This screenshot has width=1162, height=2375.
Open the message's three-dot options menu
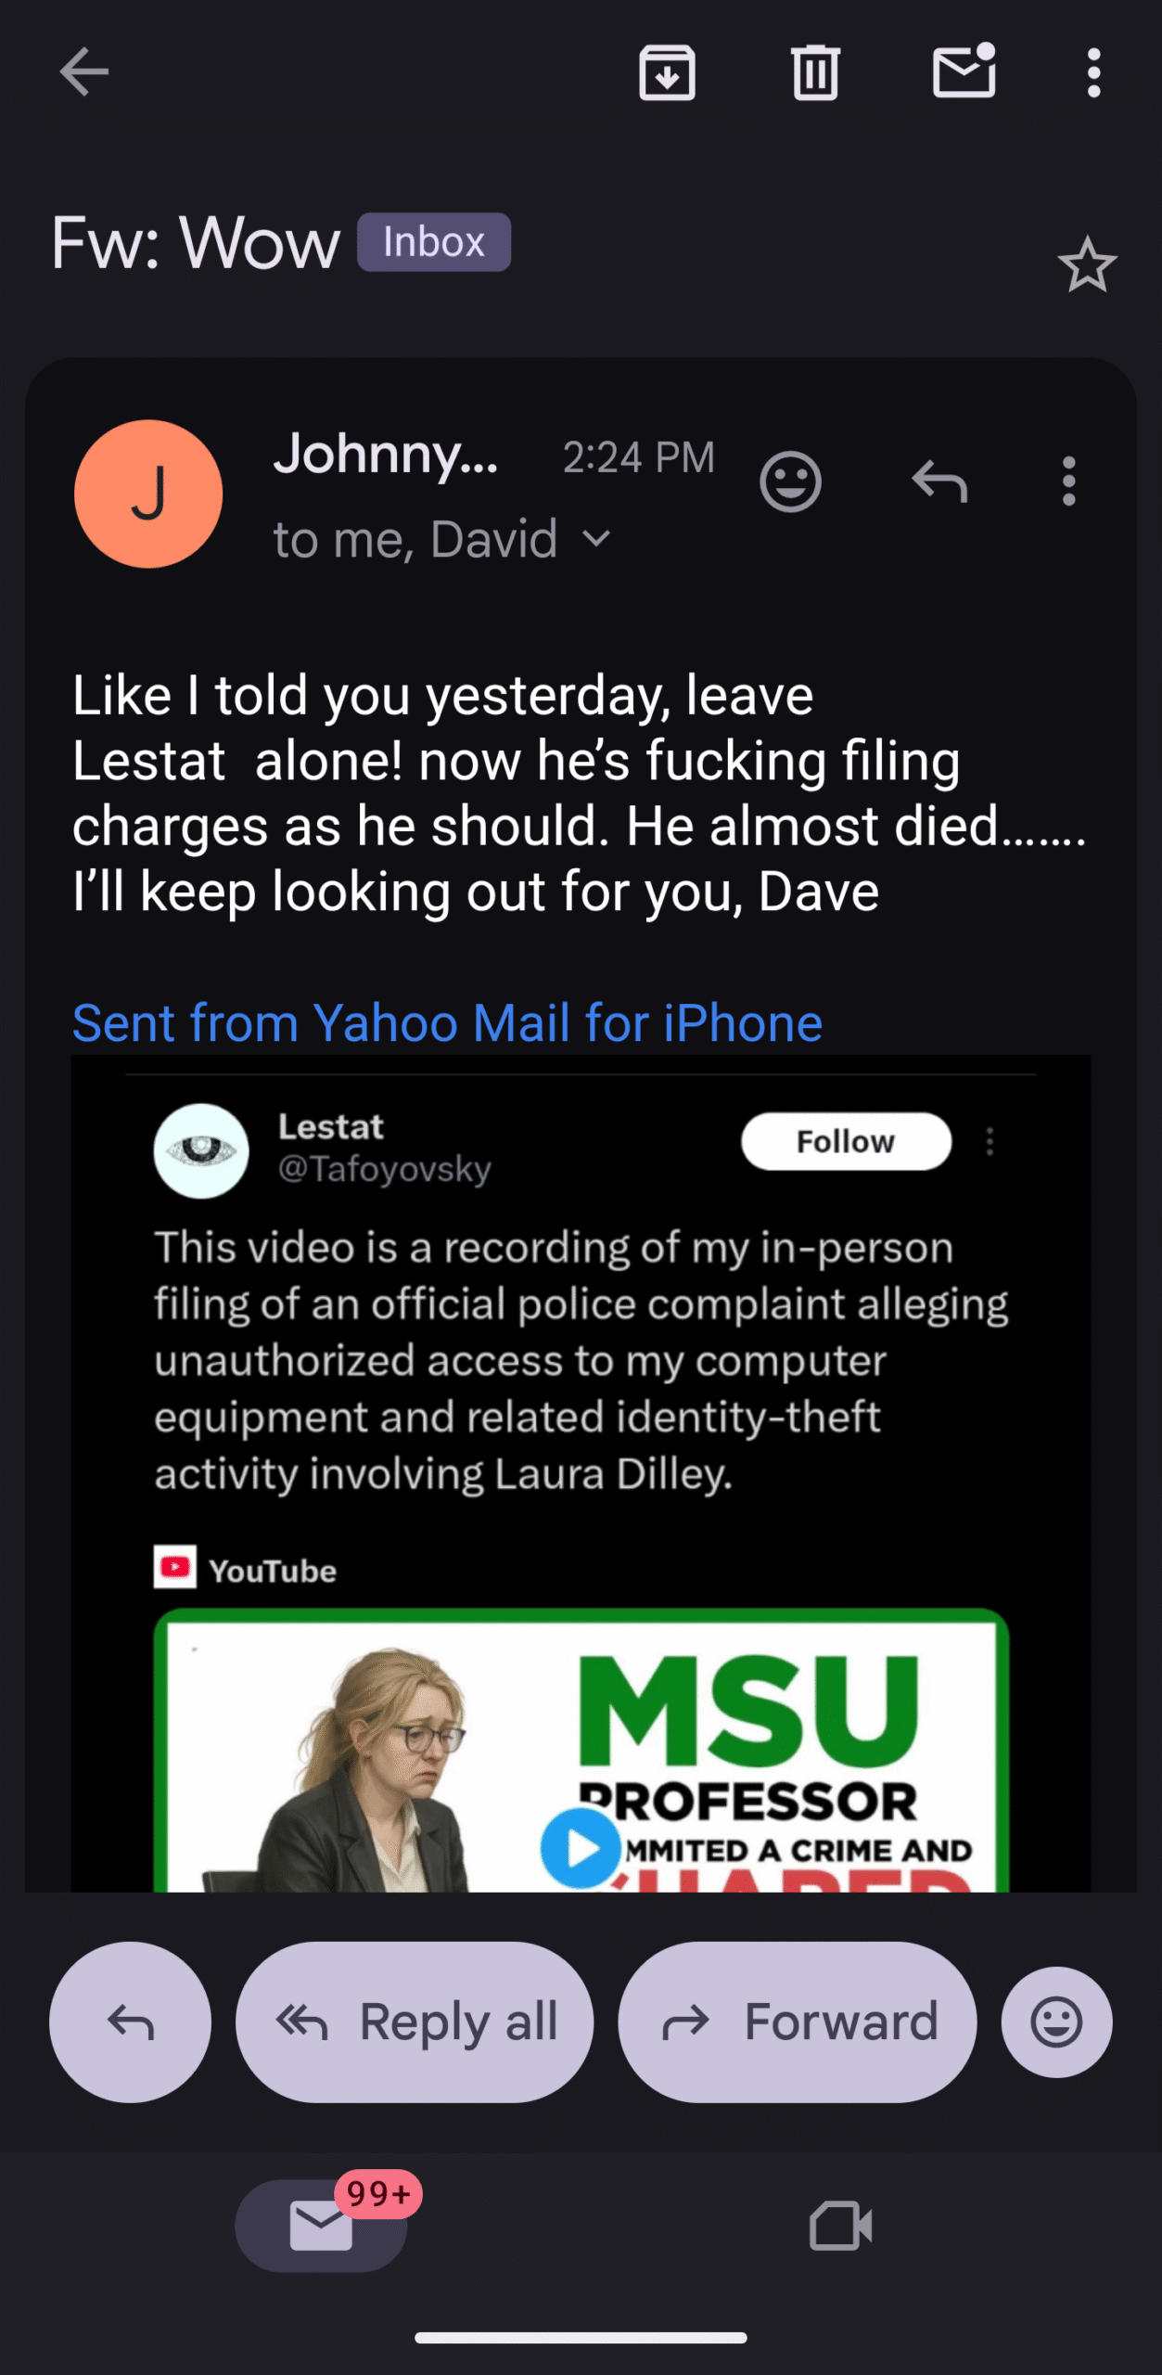pyautogui.click(x=1069, y=481)
